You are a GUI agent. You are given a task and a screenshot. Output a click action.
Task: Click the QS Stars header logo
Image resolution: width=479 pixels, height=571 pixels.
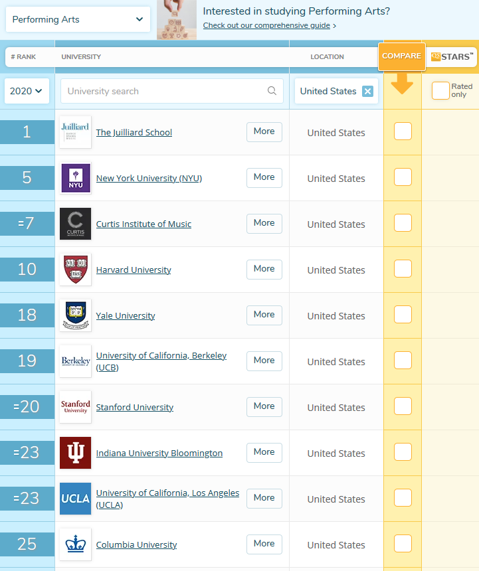click(x=452, y=56)
